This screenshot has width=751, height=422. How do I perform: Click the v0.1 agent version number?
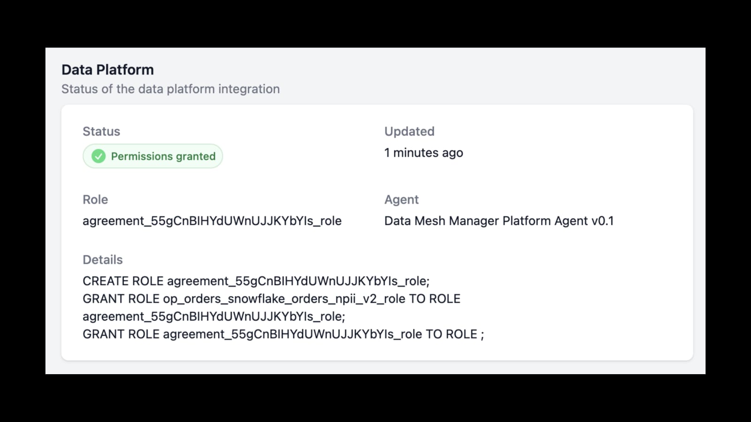click(602, 221)
